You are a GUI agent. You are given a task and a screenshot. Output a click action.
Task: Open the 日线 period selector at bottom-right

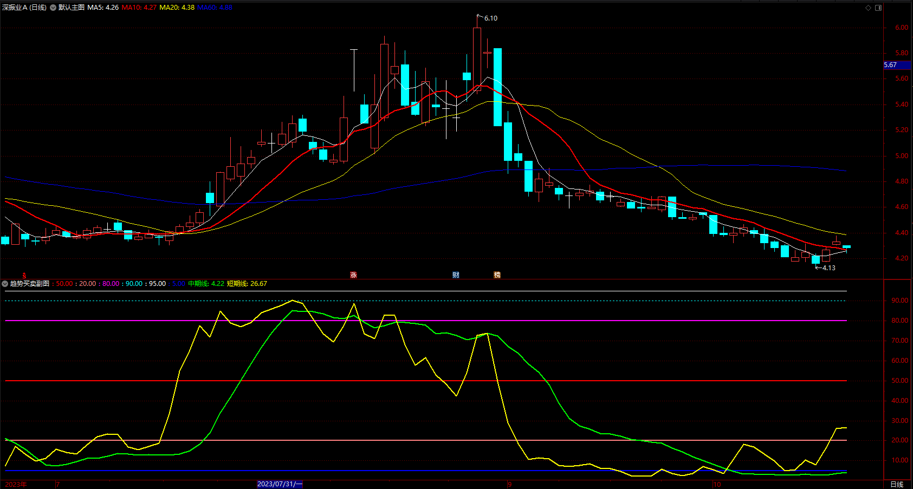[897, 484]
